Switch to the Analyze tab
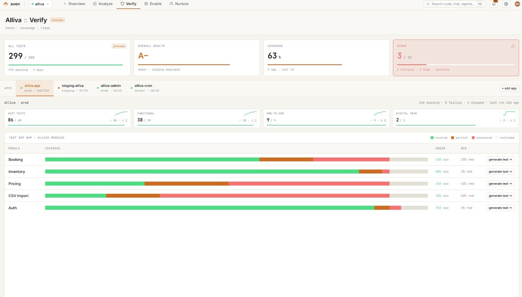Image resolution: width=522 pixels, height=297 pixels. [x=103, y=4]
